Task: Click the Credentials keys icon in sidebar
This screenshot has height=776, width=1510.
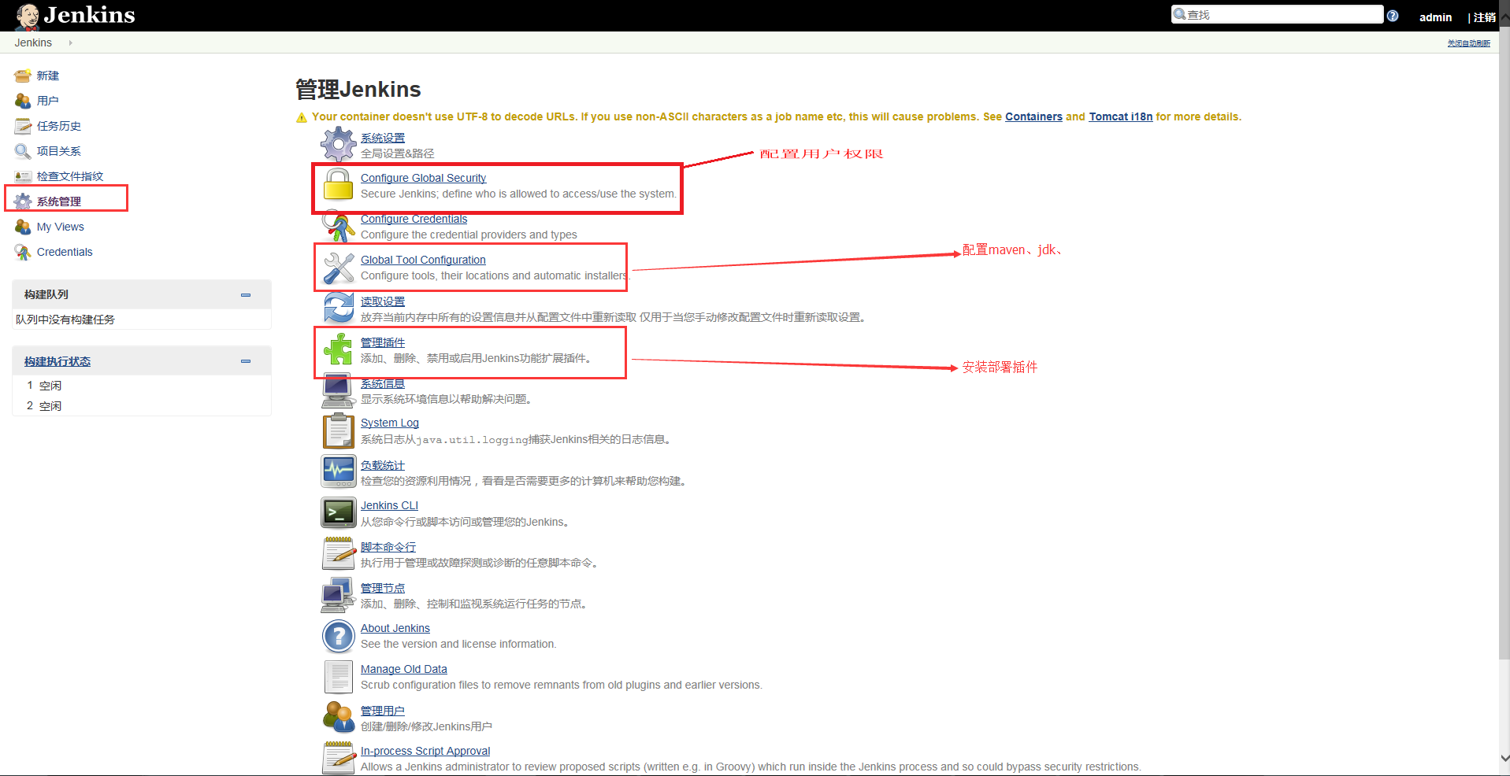Action: pos(23,252)
